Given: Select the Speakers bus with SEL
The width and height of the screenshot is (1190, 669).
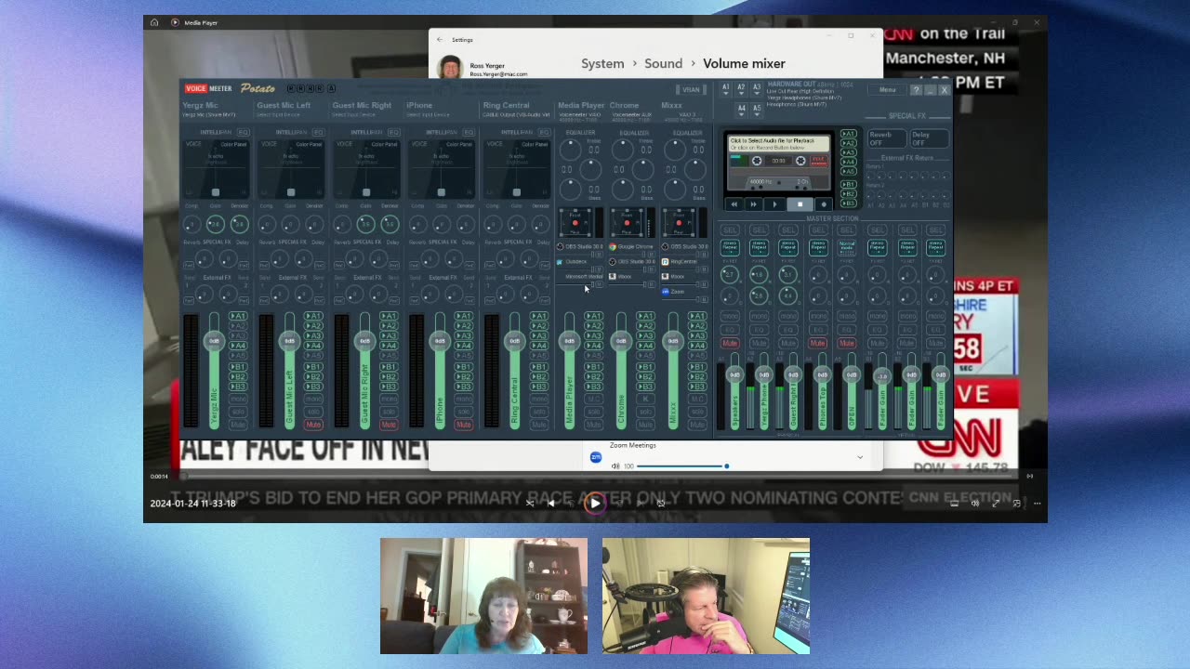Looking at the screenshot, I should pyautogui.click(x=730, y=230).
